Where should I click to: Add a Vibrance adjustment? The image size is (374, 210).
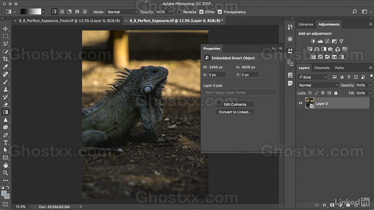[x=341, y=41]
